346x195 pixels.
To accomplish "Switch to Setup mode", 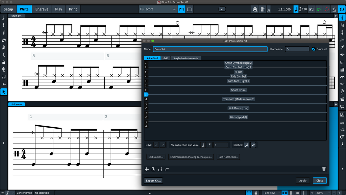I will coord(8,9).
